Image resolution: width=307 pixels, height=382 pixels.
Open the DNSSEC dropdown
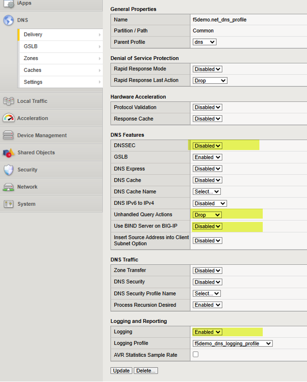pos(207,146)
